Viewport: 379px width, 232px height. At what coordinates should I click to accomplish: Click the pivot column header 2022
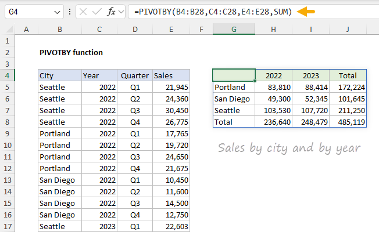tap(274, 75)
